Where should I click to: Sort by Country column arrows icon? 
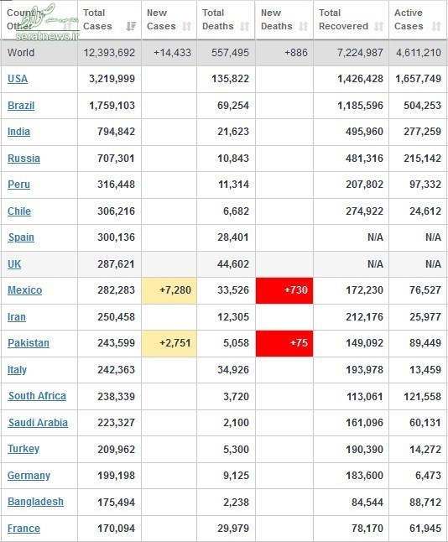pyautogui.click(x=67, y=26)
